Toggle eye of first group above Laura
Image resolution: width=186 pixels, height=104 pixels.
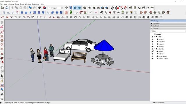153,37
